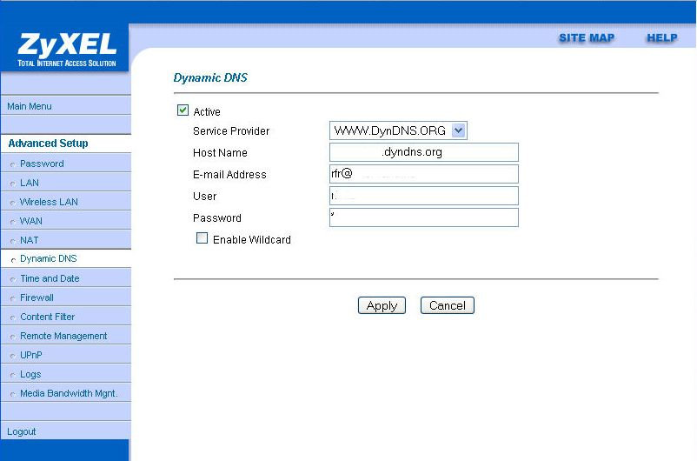697x461 pixels.
Task: Toggle the Active checkbox
Action: (x=183, y=110)
